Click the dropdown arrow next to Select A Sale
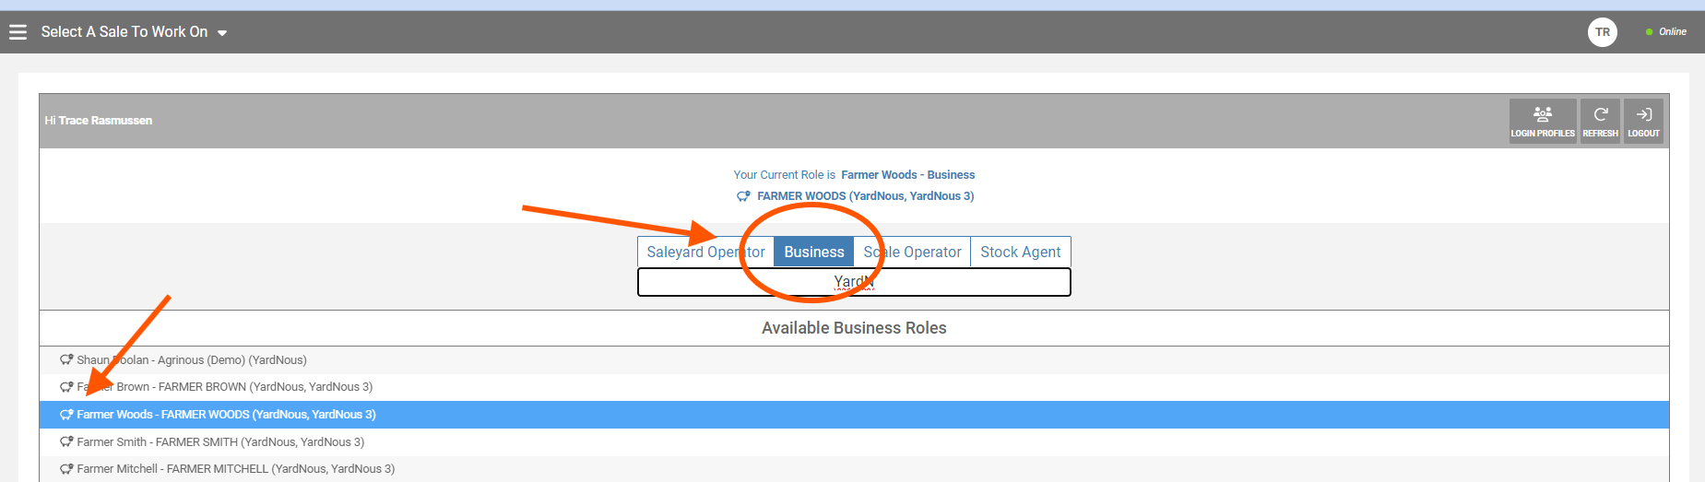 (x=222, y=33)
